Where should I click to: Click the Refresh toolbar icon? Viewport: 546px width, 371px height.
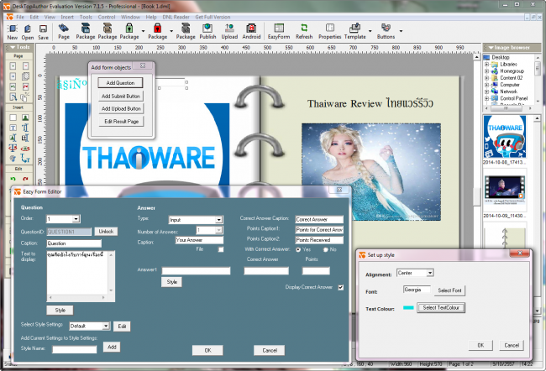point(304,31)
